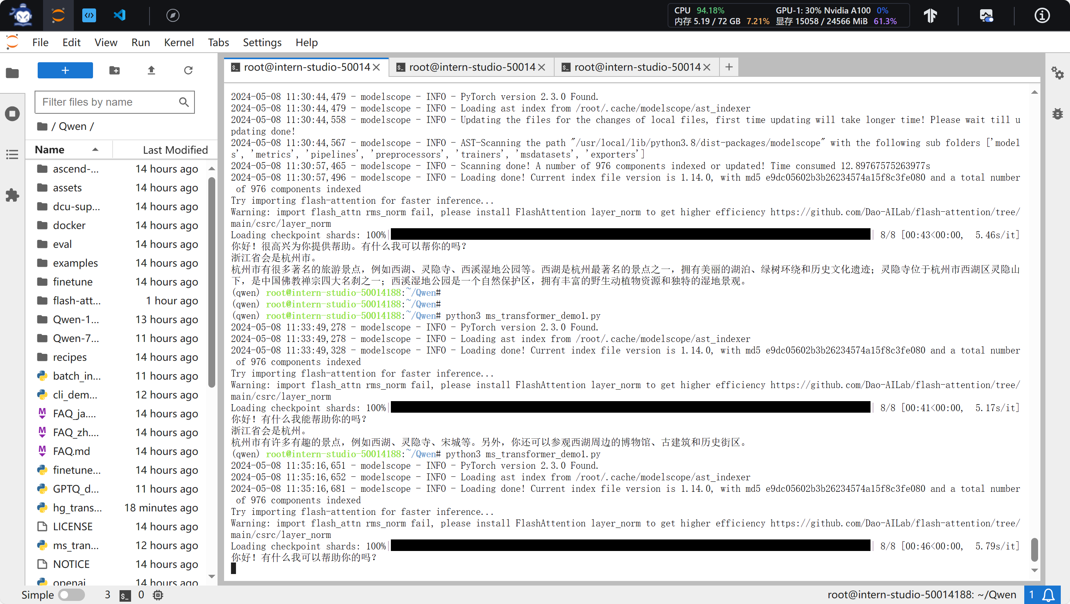Click terminal scroll up arrow
This screenshot has height=604, width=1070.
coord(1034,92)
